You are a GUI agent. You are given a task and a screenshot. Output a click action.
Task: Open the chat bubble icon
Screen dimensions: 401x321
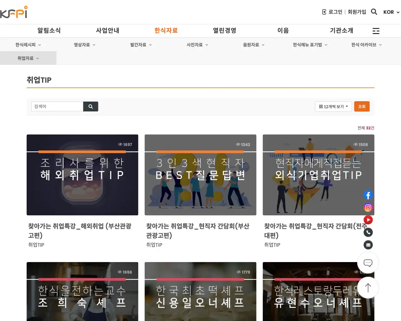[x=367, y=263]
